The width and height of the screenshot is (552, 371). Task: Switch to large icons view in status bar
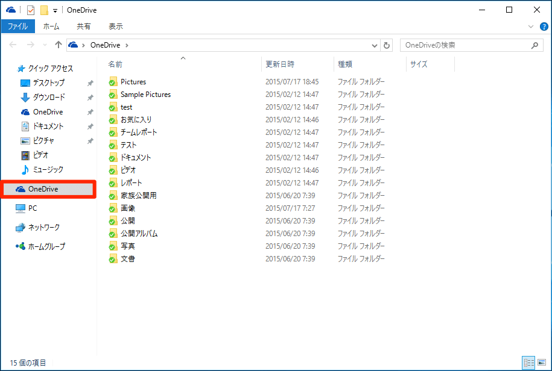coord(541,362)
